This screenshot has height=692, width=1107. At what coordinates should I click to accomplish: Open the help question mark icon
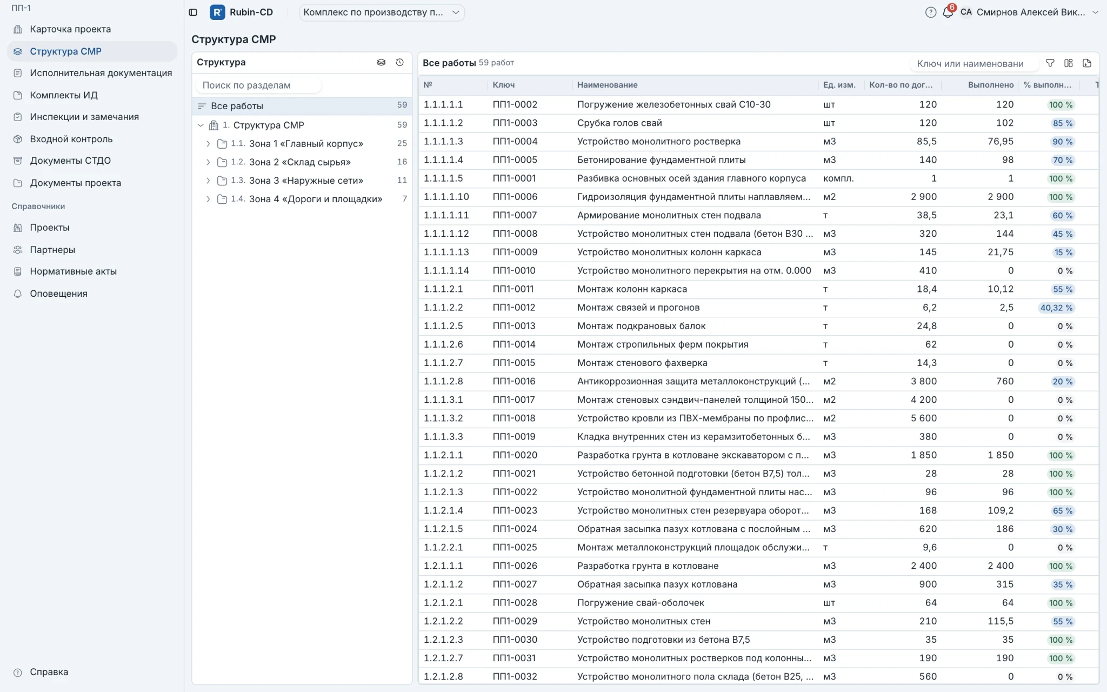point(930,12)
